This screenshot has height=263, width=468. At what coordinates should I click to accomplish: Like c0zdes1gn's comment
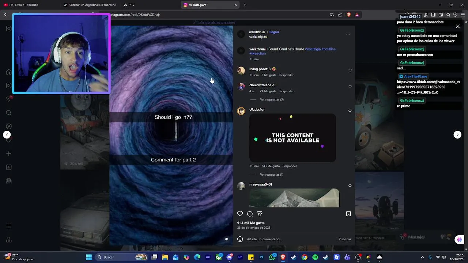(350, 111)
